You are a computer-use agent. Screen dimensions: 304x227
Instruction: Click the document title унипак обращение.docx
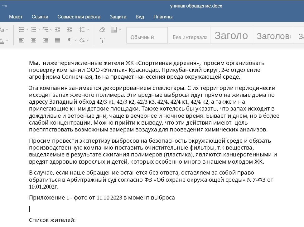click(x=196, y=6)
